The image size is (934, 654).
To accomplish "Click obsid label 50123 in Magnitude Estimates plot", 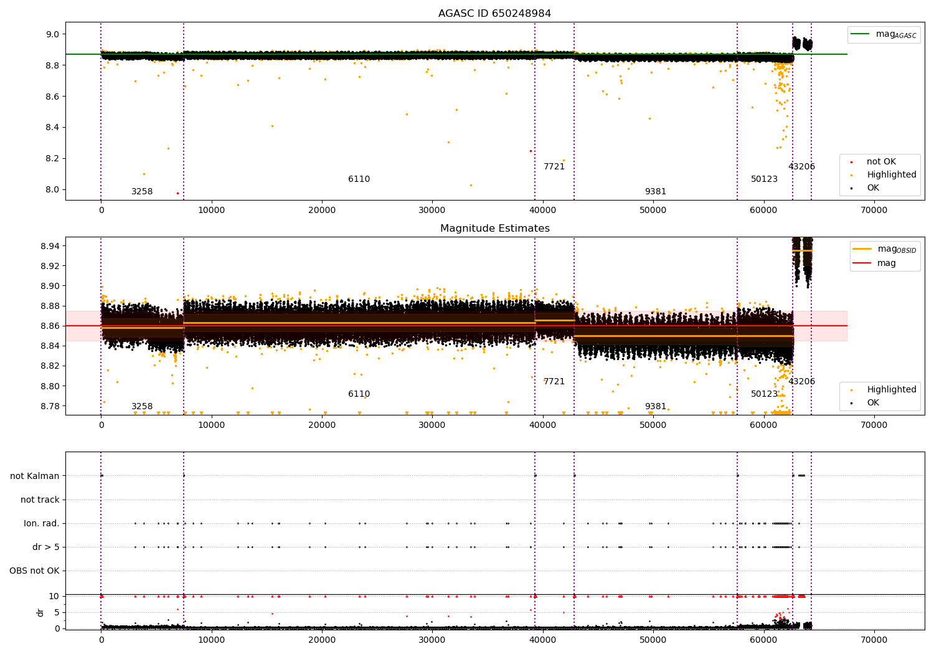I will pos(764,394).
